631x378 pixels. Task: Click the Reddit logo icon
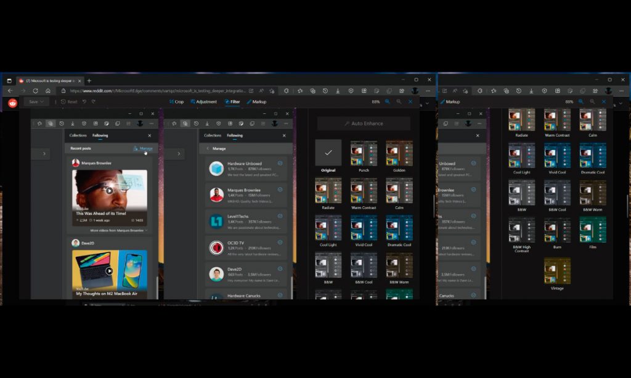(x=13, y=103)
